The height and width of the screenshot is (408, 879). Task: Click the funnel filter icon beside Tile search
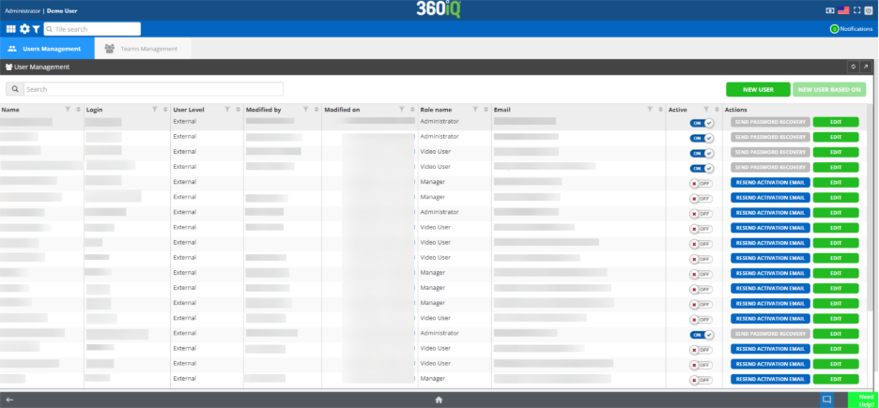pos(36,29)
